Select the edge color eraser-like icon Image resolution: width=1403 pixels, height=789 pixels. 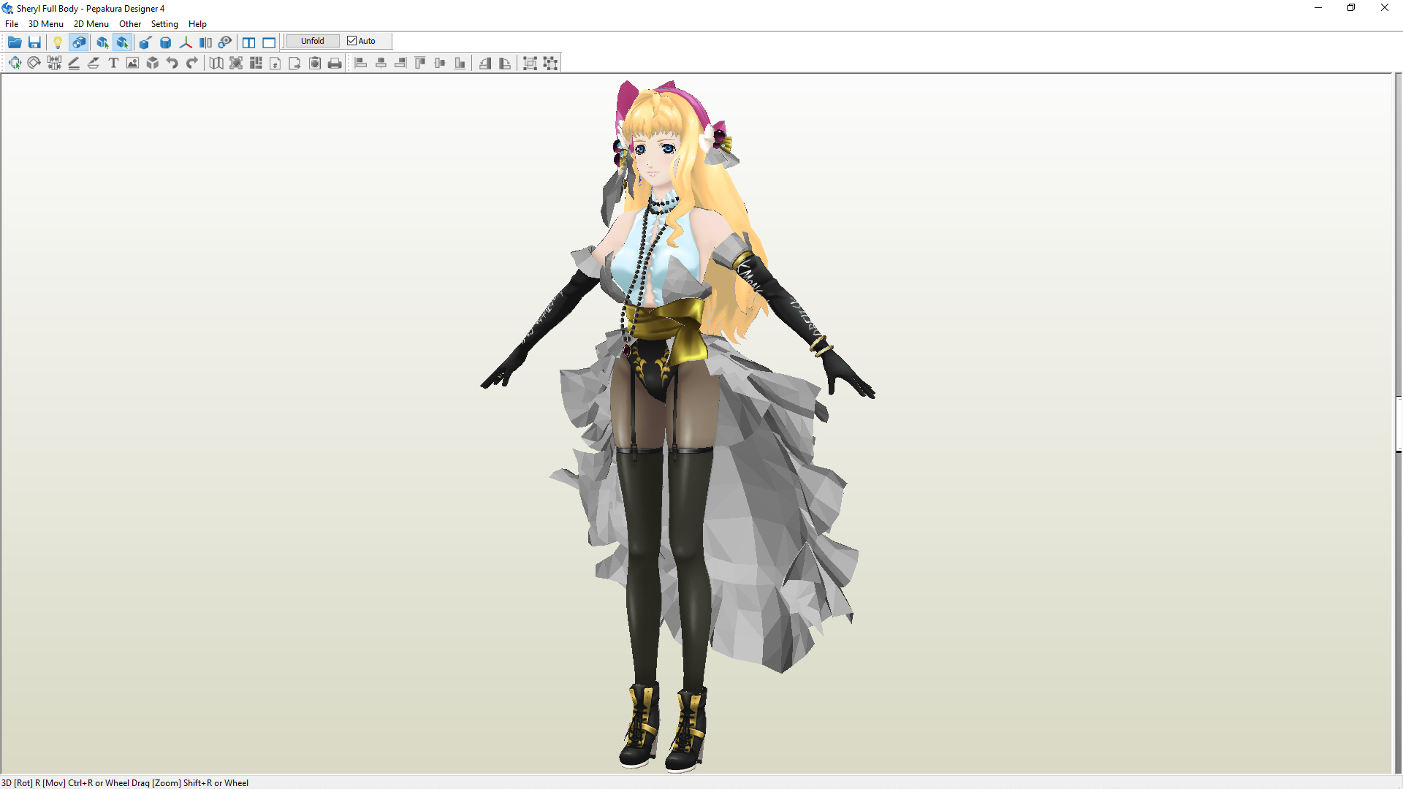[94, 63]
